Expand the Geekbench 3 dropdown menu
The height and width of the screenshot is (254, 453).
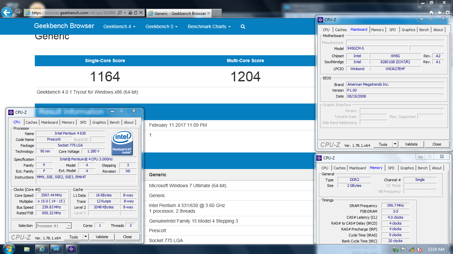point(162,26)
